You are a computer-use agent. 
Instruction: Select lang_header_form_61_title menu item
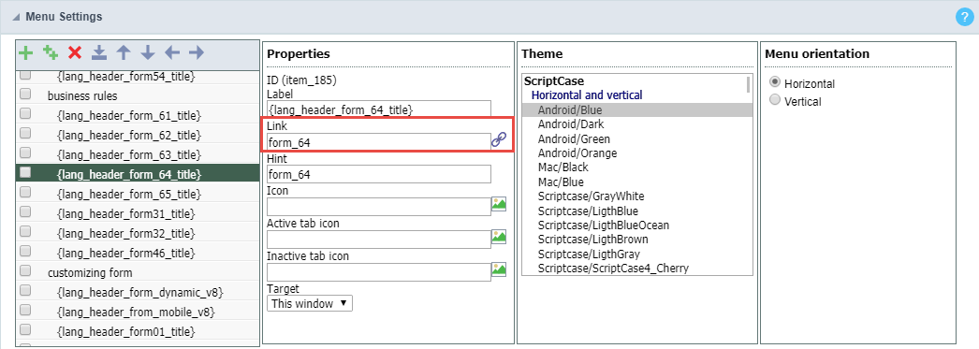(129, 115)
